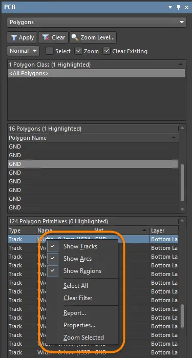Open the Normal mode dropdown
Image resolution: width=192 pixels, height=358 pixels.
23,51
